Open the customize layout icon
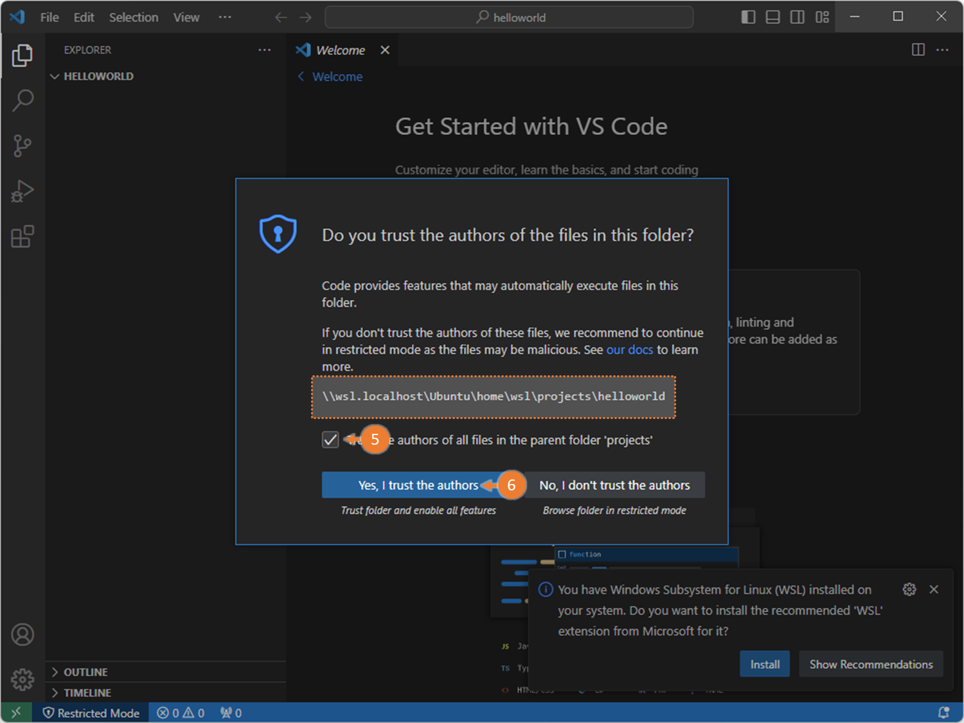964x723 pixels. pyautogui.click(x=823, y=17)
